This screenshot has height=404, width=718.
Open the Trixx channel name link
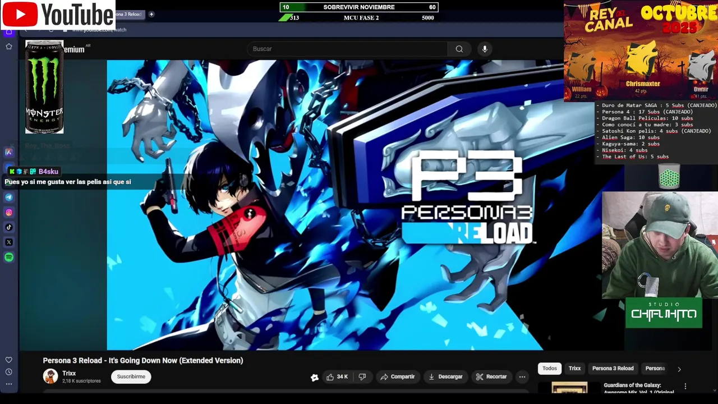69,373
